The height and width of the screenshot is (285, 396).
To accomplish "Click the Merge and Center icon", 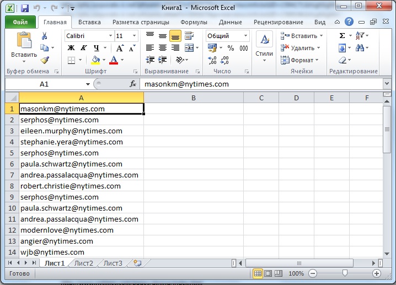I will click(x=189, y=48).
